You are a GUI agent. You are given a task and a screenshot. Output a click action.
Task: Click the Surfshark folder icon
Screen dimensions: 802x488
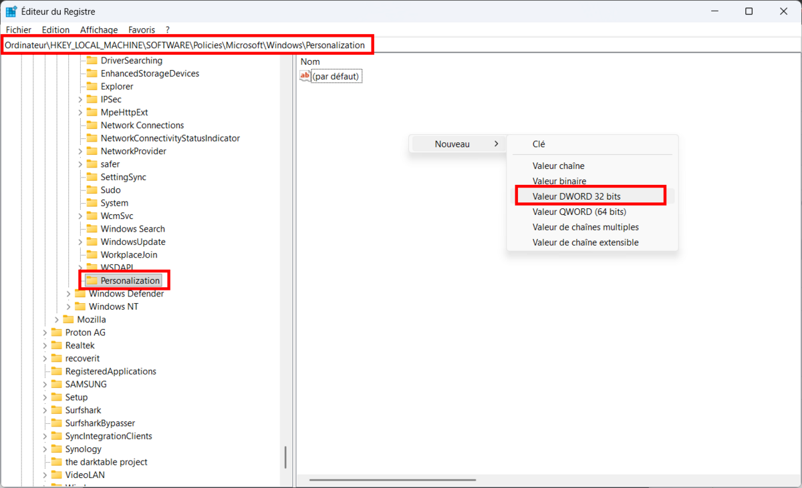click(56, 411)
